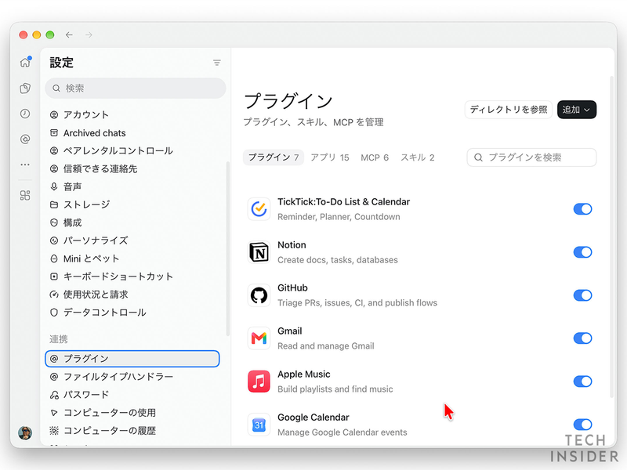This screenshot has width=627, height=470.
Task: Click the settings sidebar scrollbar
Action: [x=228, y=248]
